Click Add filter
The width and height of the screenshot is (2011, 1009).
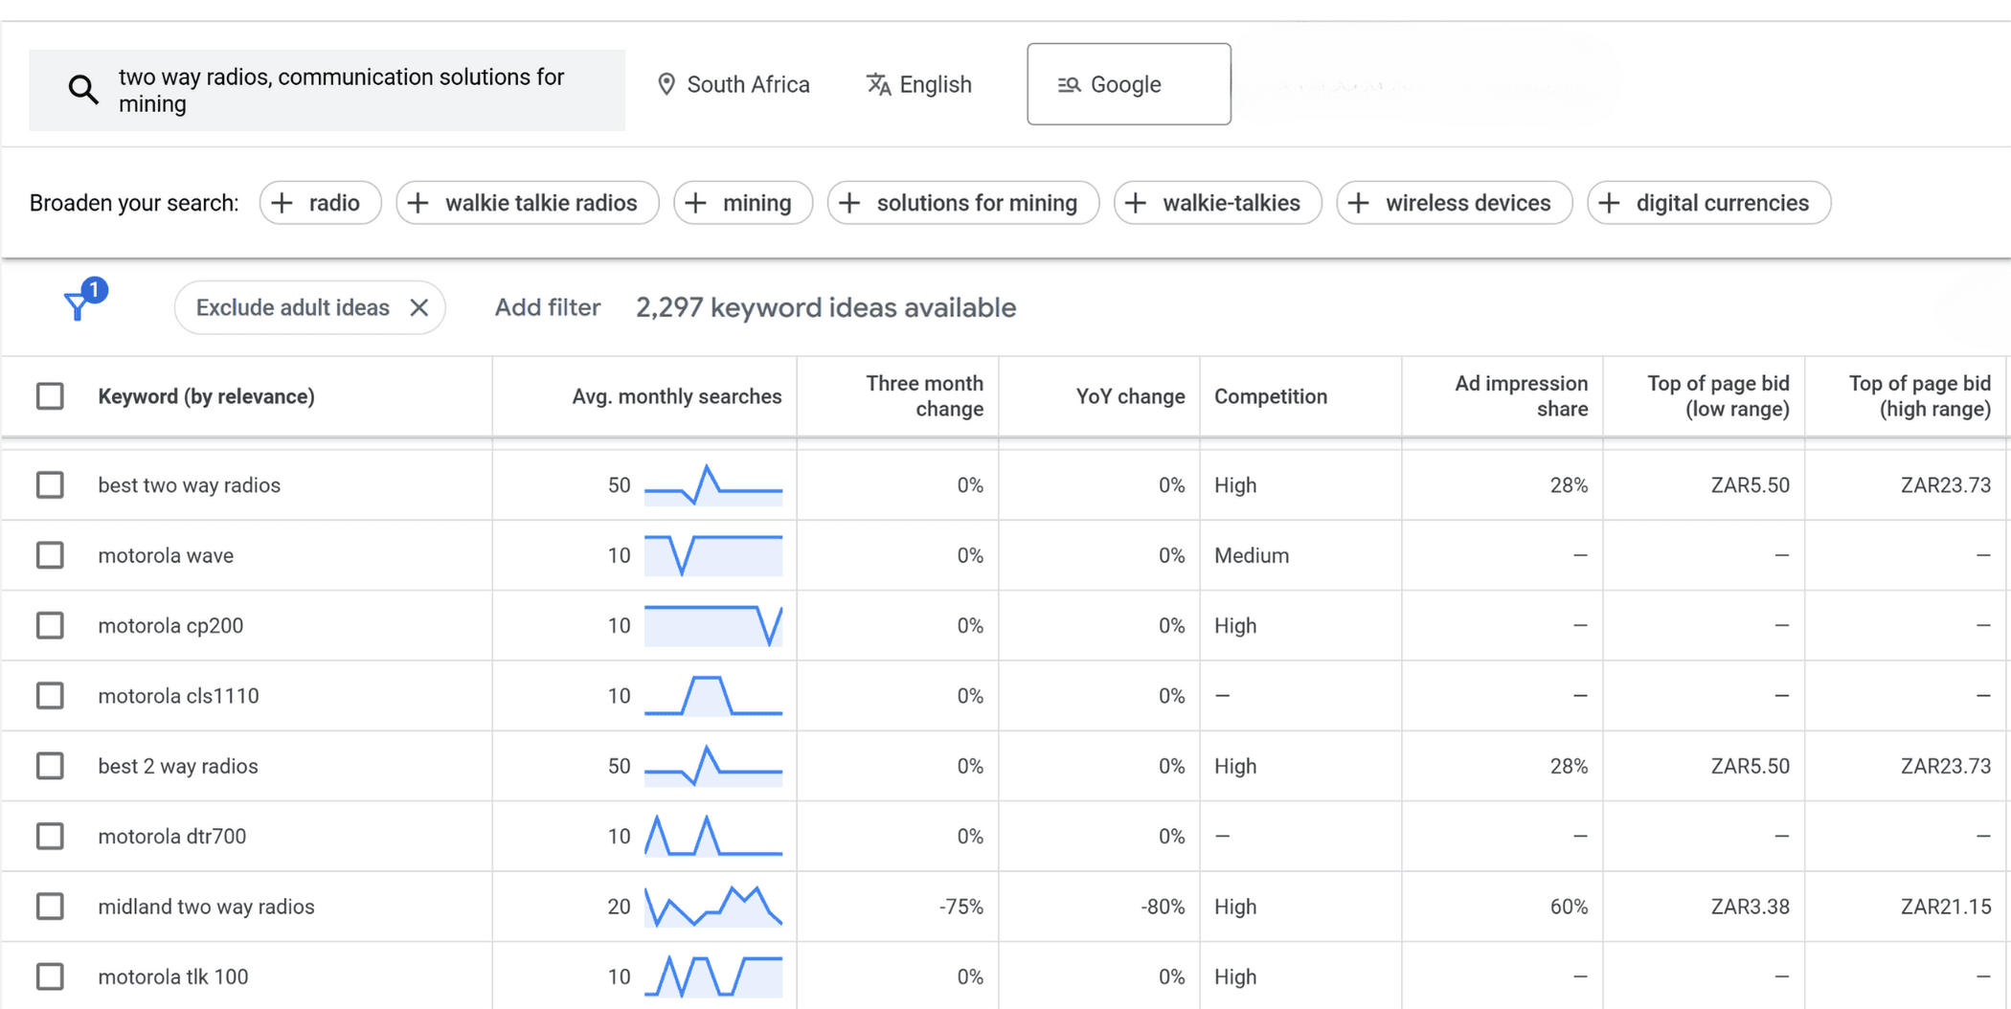click(547, 307)
